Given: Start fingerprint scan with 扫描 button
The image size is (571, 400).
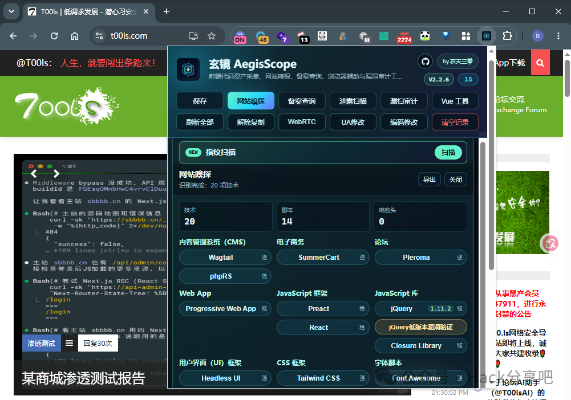Looking at the screenshot, I should 448,152.
